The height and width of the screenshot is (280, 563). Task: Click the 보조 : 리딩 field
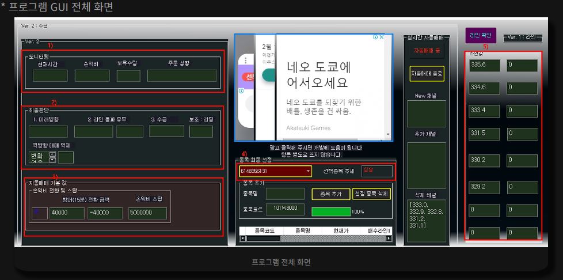[x=201, y=131]
